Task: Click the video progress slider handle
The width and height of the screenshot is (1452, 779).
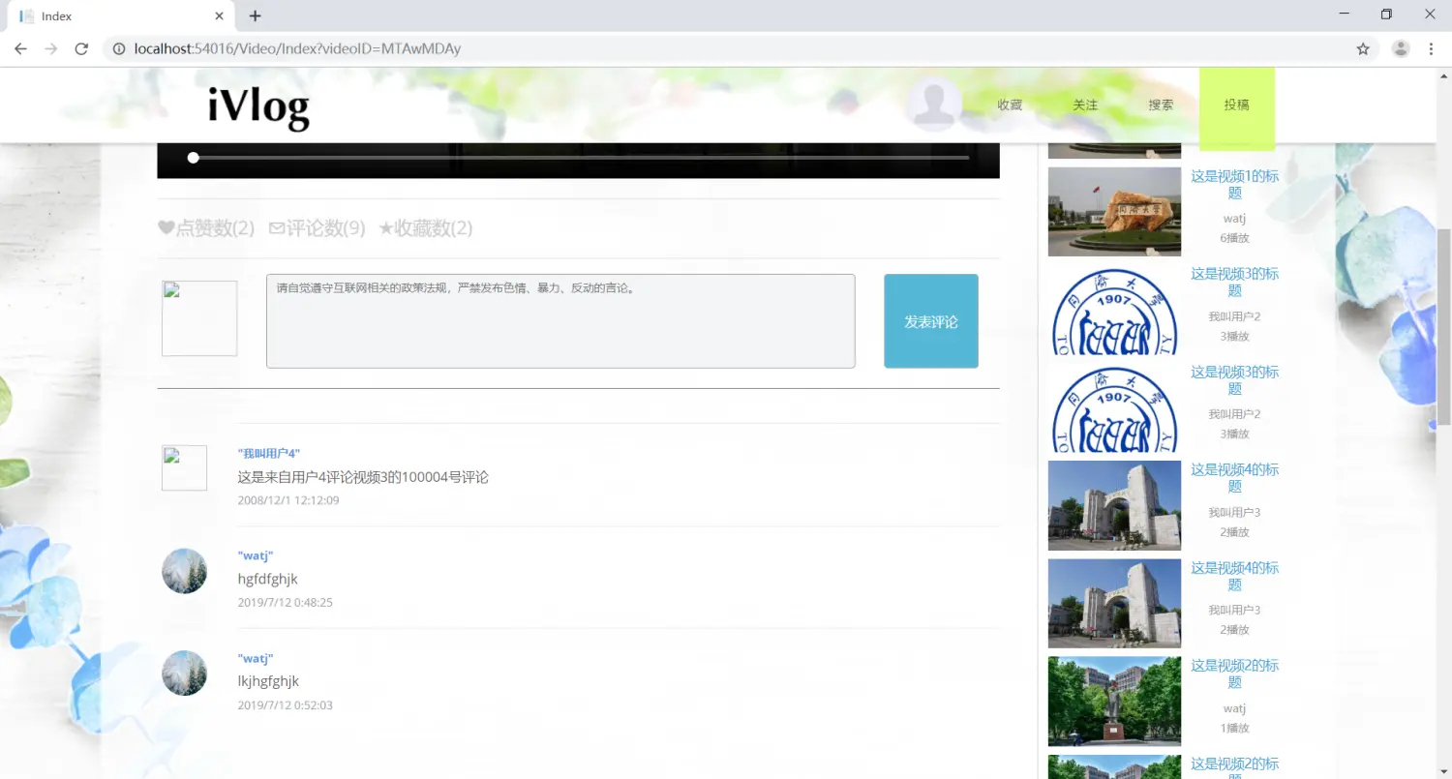Action: [194, 157]
